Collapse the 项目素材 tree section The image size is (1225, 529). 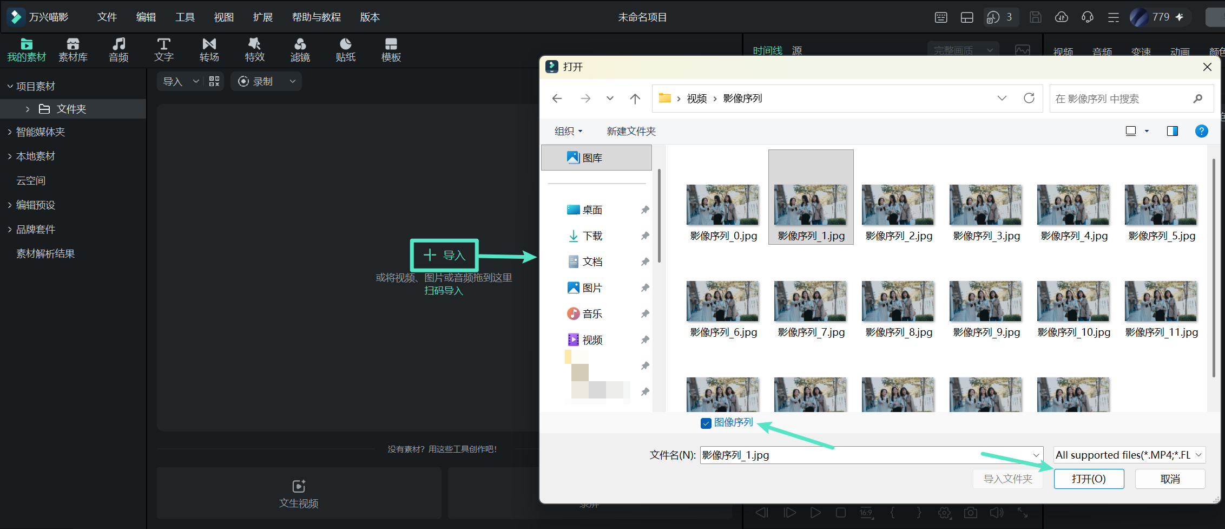pyautogui.click(x=10, y=86)
